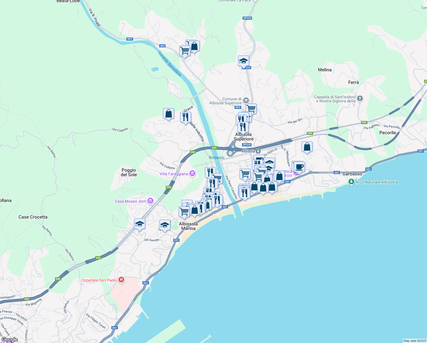Select the E80 route shield near Pecorile
Screen dimensions: 427x343
coord(364,122)
